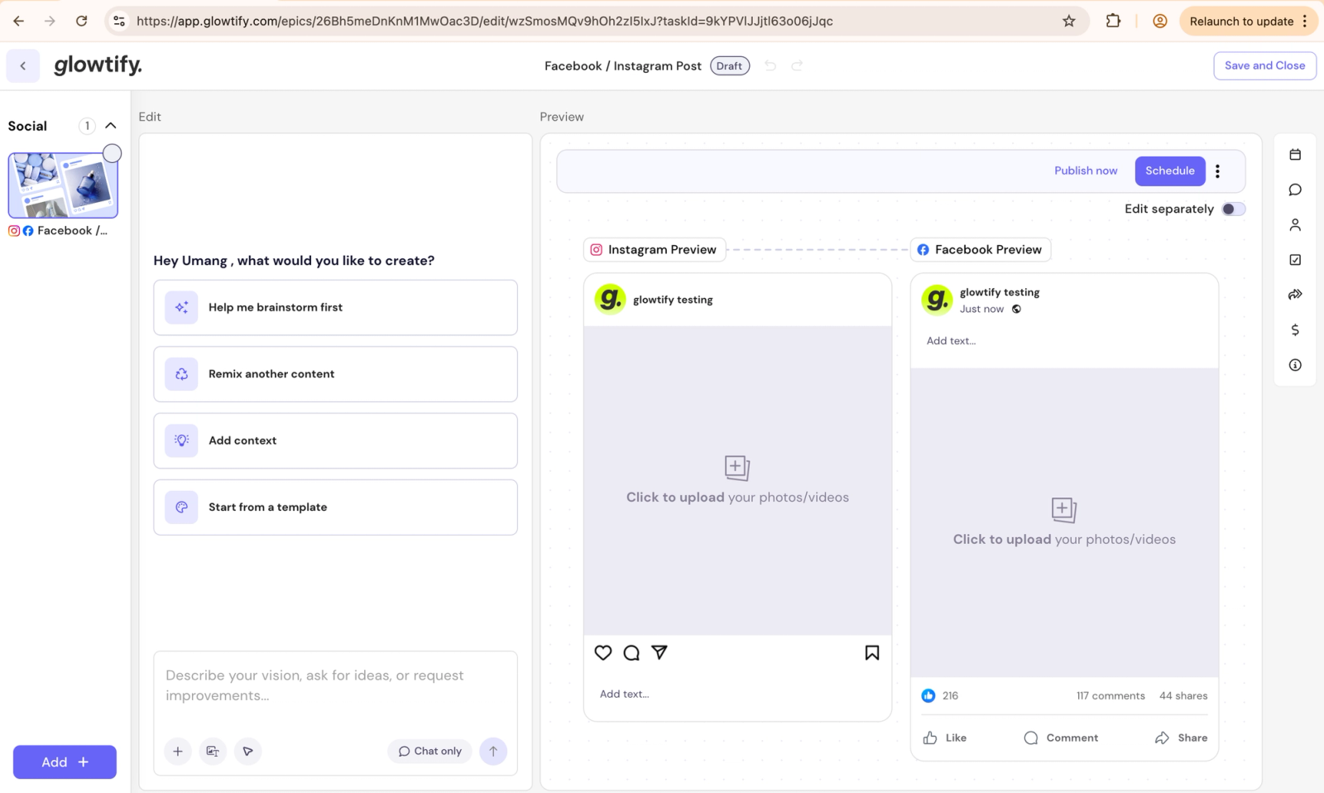Viewport: 1324px width, 793px height.
Task: Click the Instagram heart like icon
Action: [x=603, y=653]
